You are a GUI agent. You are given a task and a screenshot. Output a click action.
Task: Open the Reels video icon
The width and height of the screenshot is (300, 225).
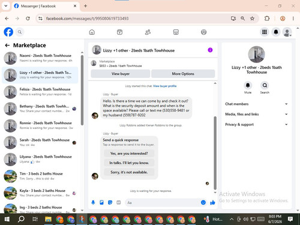[x=119, y=32]
